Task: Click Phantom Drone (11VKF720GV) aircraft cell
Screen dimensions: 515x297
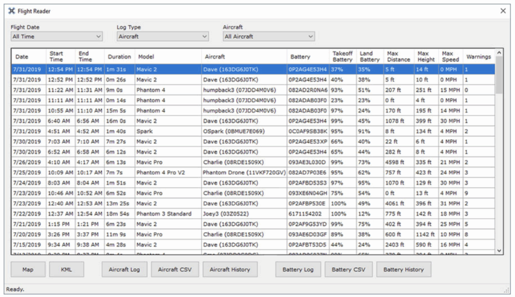Action: [244, 173]
